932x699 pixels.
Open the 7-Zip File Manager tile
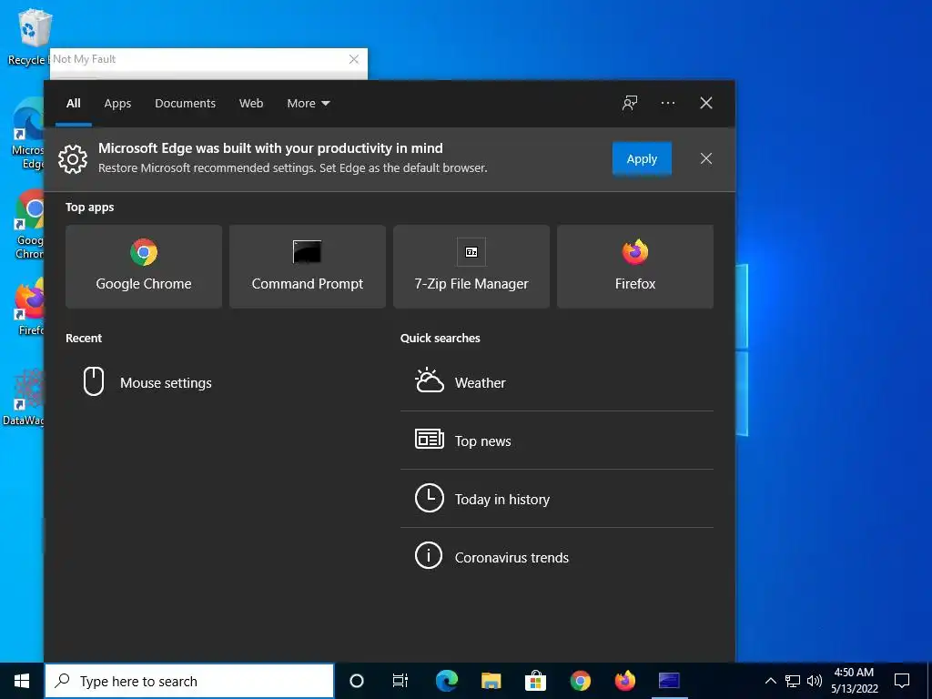[x=471, y=267]
